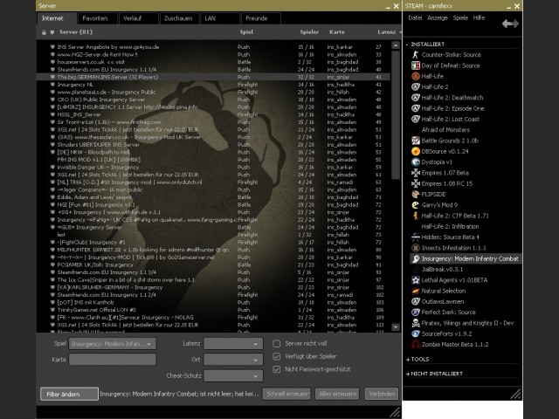Open the Cheat-Schutz filter dropdown
Screen dimensions: 559x419
[x=233, y=375]
